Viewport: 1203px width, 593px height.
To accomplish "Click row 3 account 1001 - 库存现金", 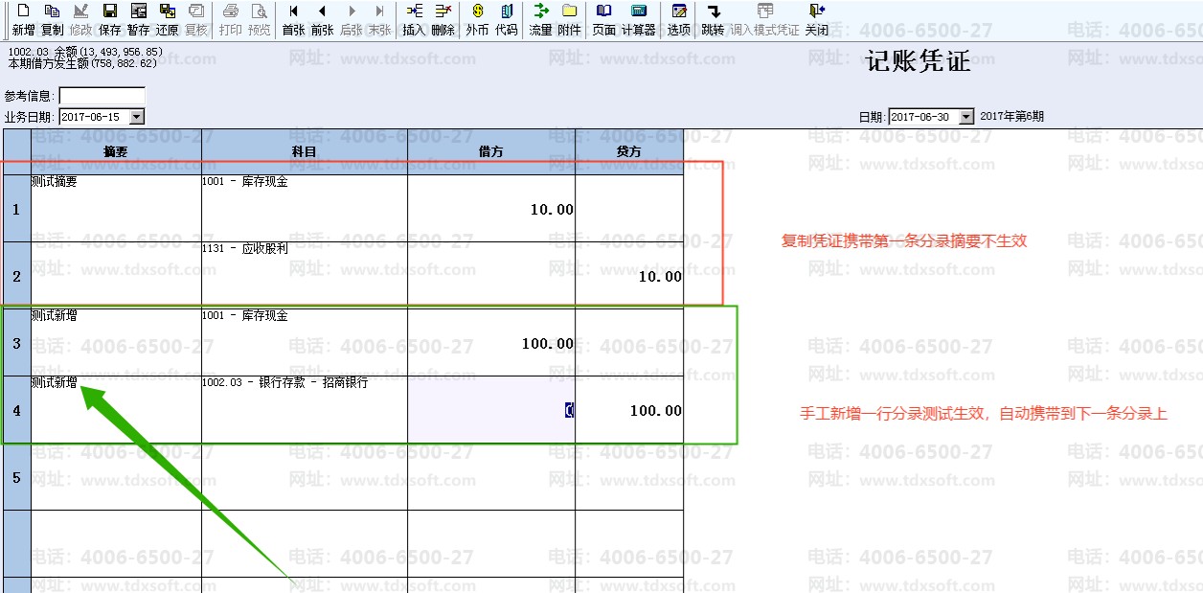I will 305,343.
